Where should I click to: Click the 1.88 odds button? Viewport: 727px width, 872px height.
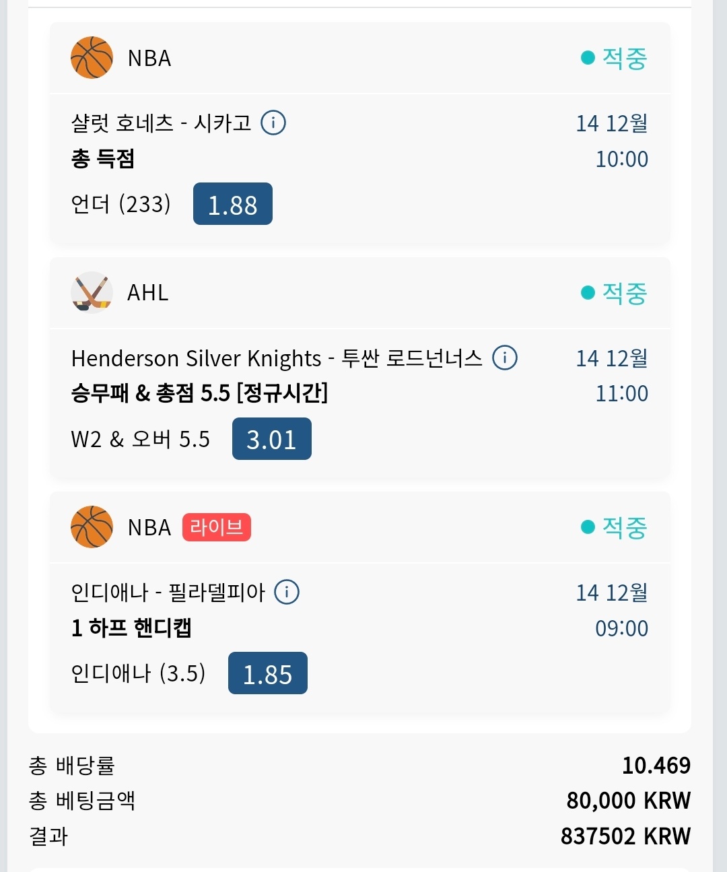pyautogui.click(x=233, y=204)
